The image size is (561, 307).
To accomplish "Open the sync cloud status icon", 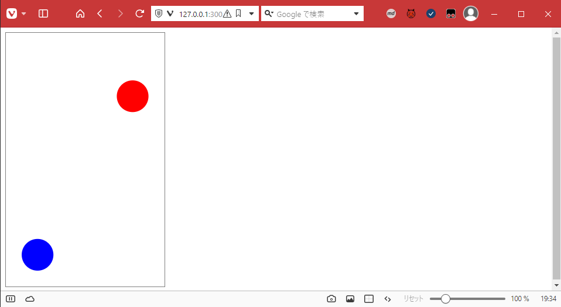I will tap(30, 299).
